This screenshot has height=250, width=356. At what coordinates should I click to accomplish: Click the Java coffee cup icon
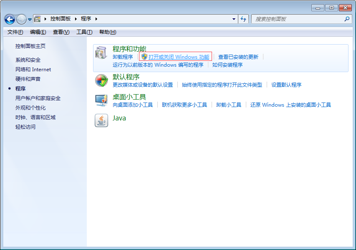point(101,120)
